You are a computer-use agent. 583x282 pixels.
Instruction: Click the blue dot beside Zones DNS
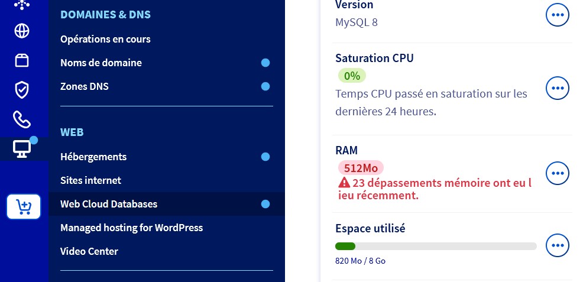265,86
